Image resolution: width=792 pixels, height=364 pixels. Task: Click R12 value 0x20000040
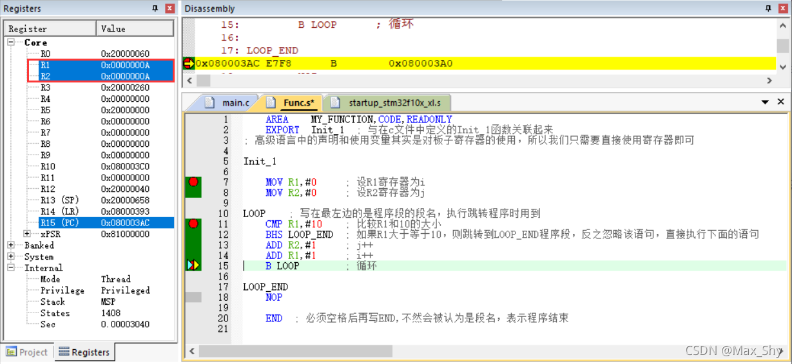125,189
